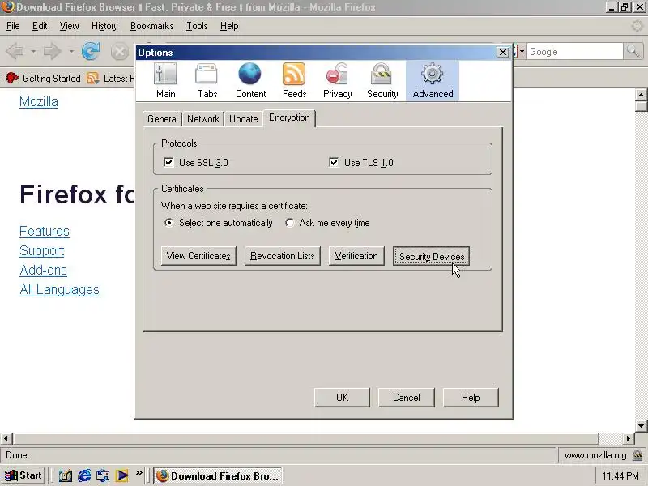
Task: Click Cancel in the Options dialog
Action: tap(407, 398)
